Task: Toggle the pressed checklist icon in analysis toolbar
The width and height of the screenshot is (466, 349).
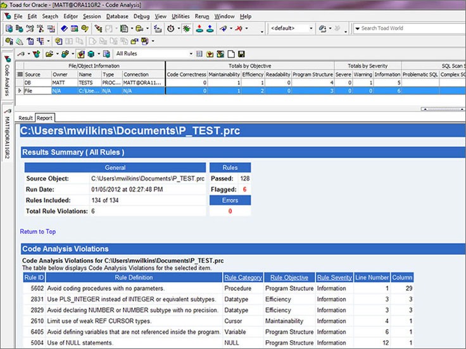Action: pos(80,54)
